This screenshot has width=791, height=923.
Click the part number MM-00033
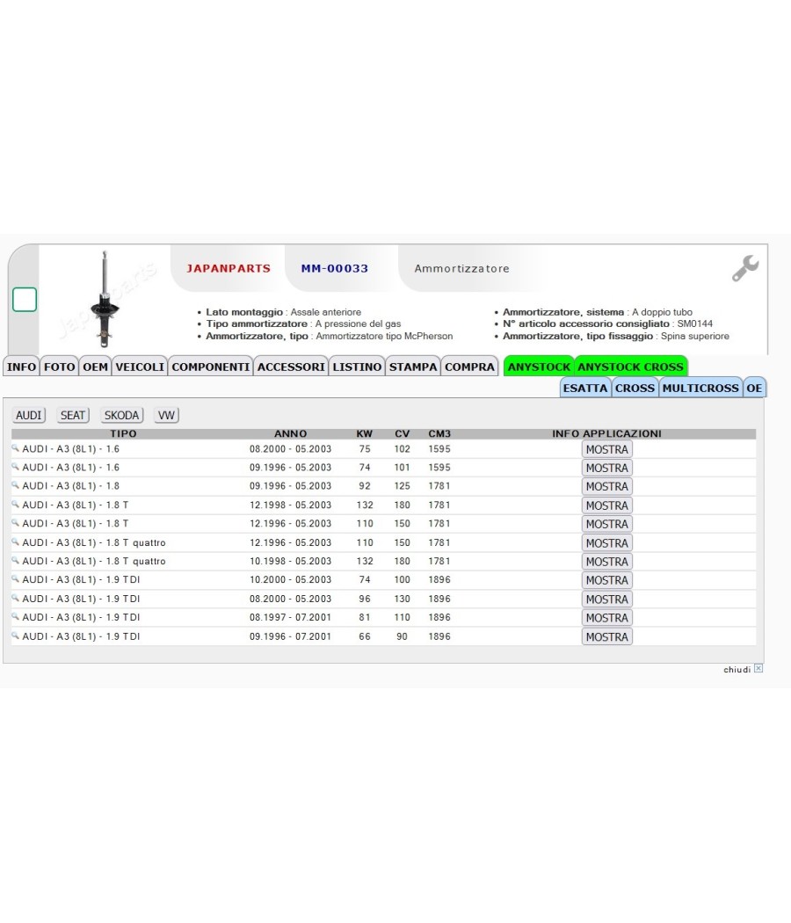pyautogui.click(x=334, y=268)
